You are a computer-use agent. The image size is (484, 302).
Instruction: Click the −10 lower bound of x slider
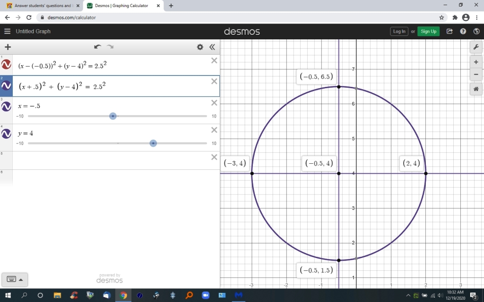coord(20,116)
